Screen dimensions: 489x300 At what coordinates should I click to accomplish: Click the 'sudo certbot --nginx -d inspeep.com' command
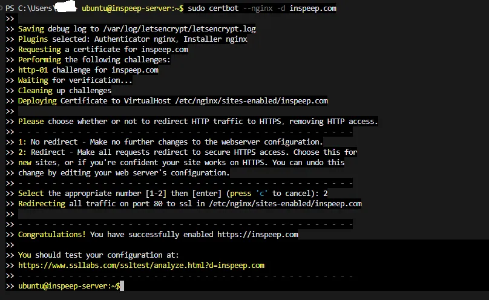click(x=262, y=8)
